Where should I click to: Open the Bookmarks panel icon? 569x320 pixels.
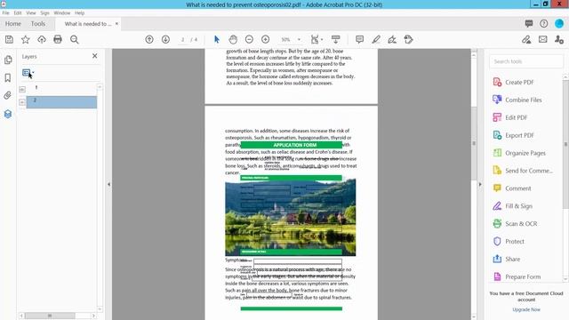(8, 77)
